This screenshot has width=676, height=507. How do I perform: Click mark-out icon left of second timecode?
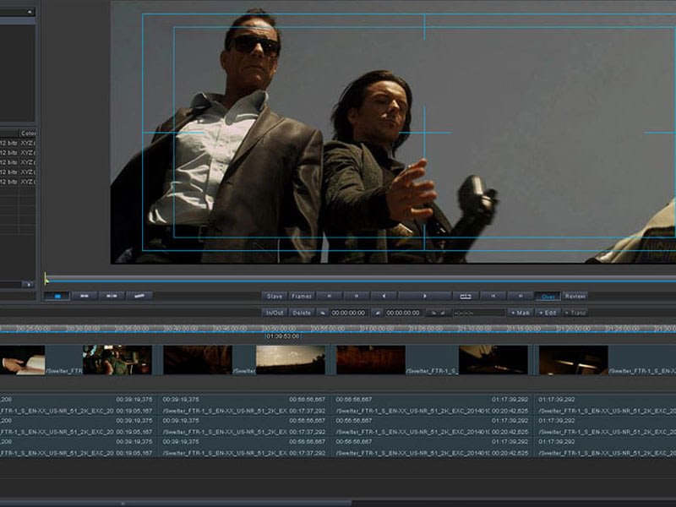377,313
